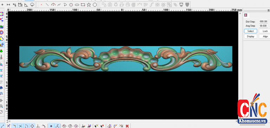The height and width of the screenshot is (128, 270).
Task: Click the first diamond plane icon
Action: click(x=64, y=126)
